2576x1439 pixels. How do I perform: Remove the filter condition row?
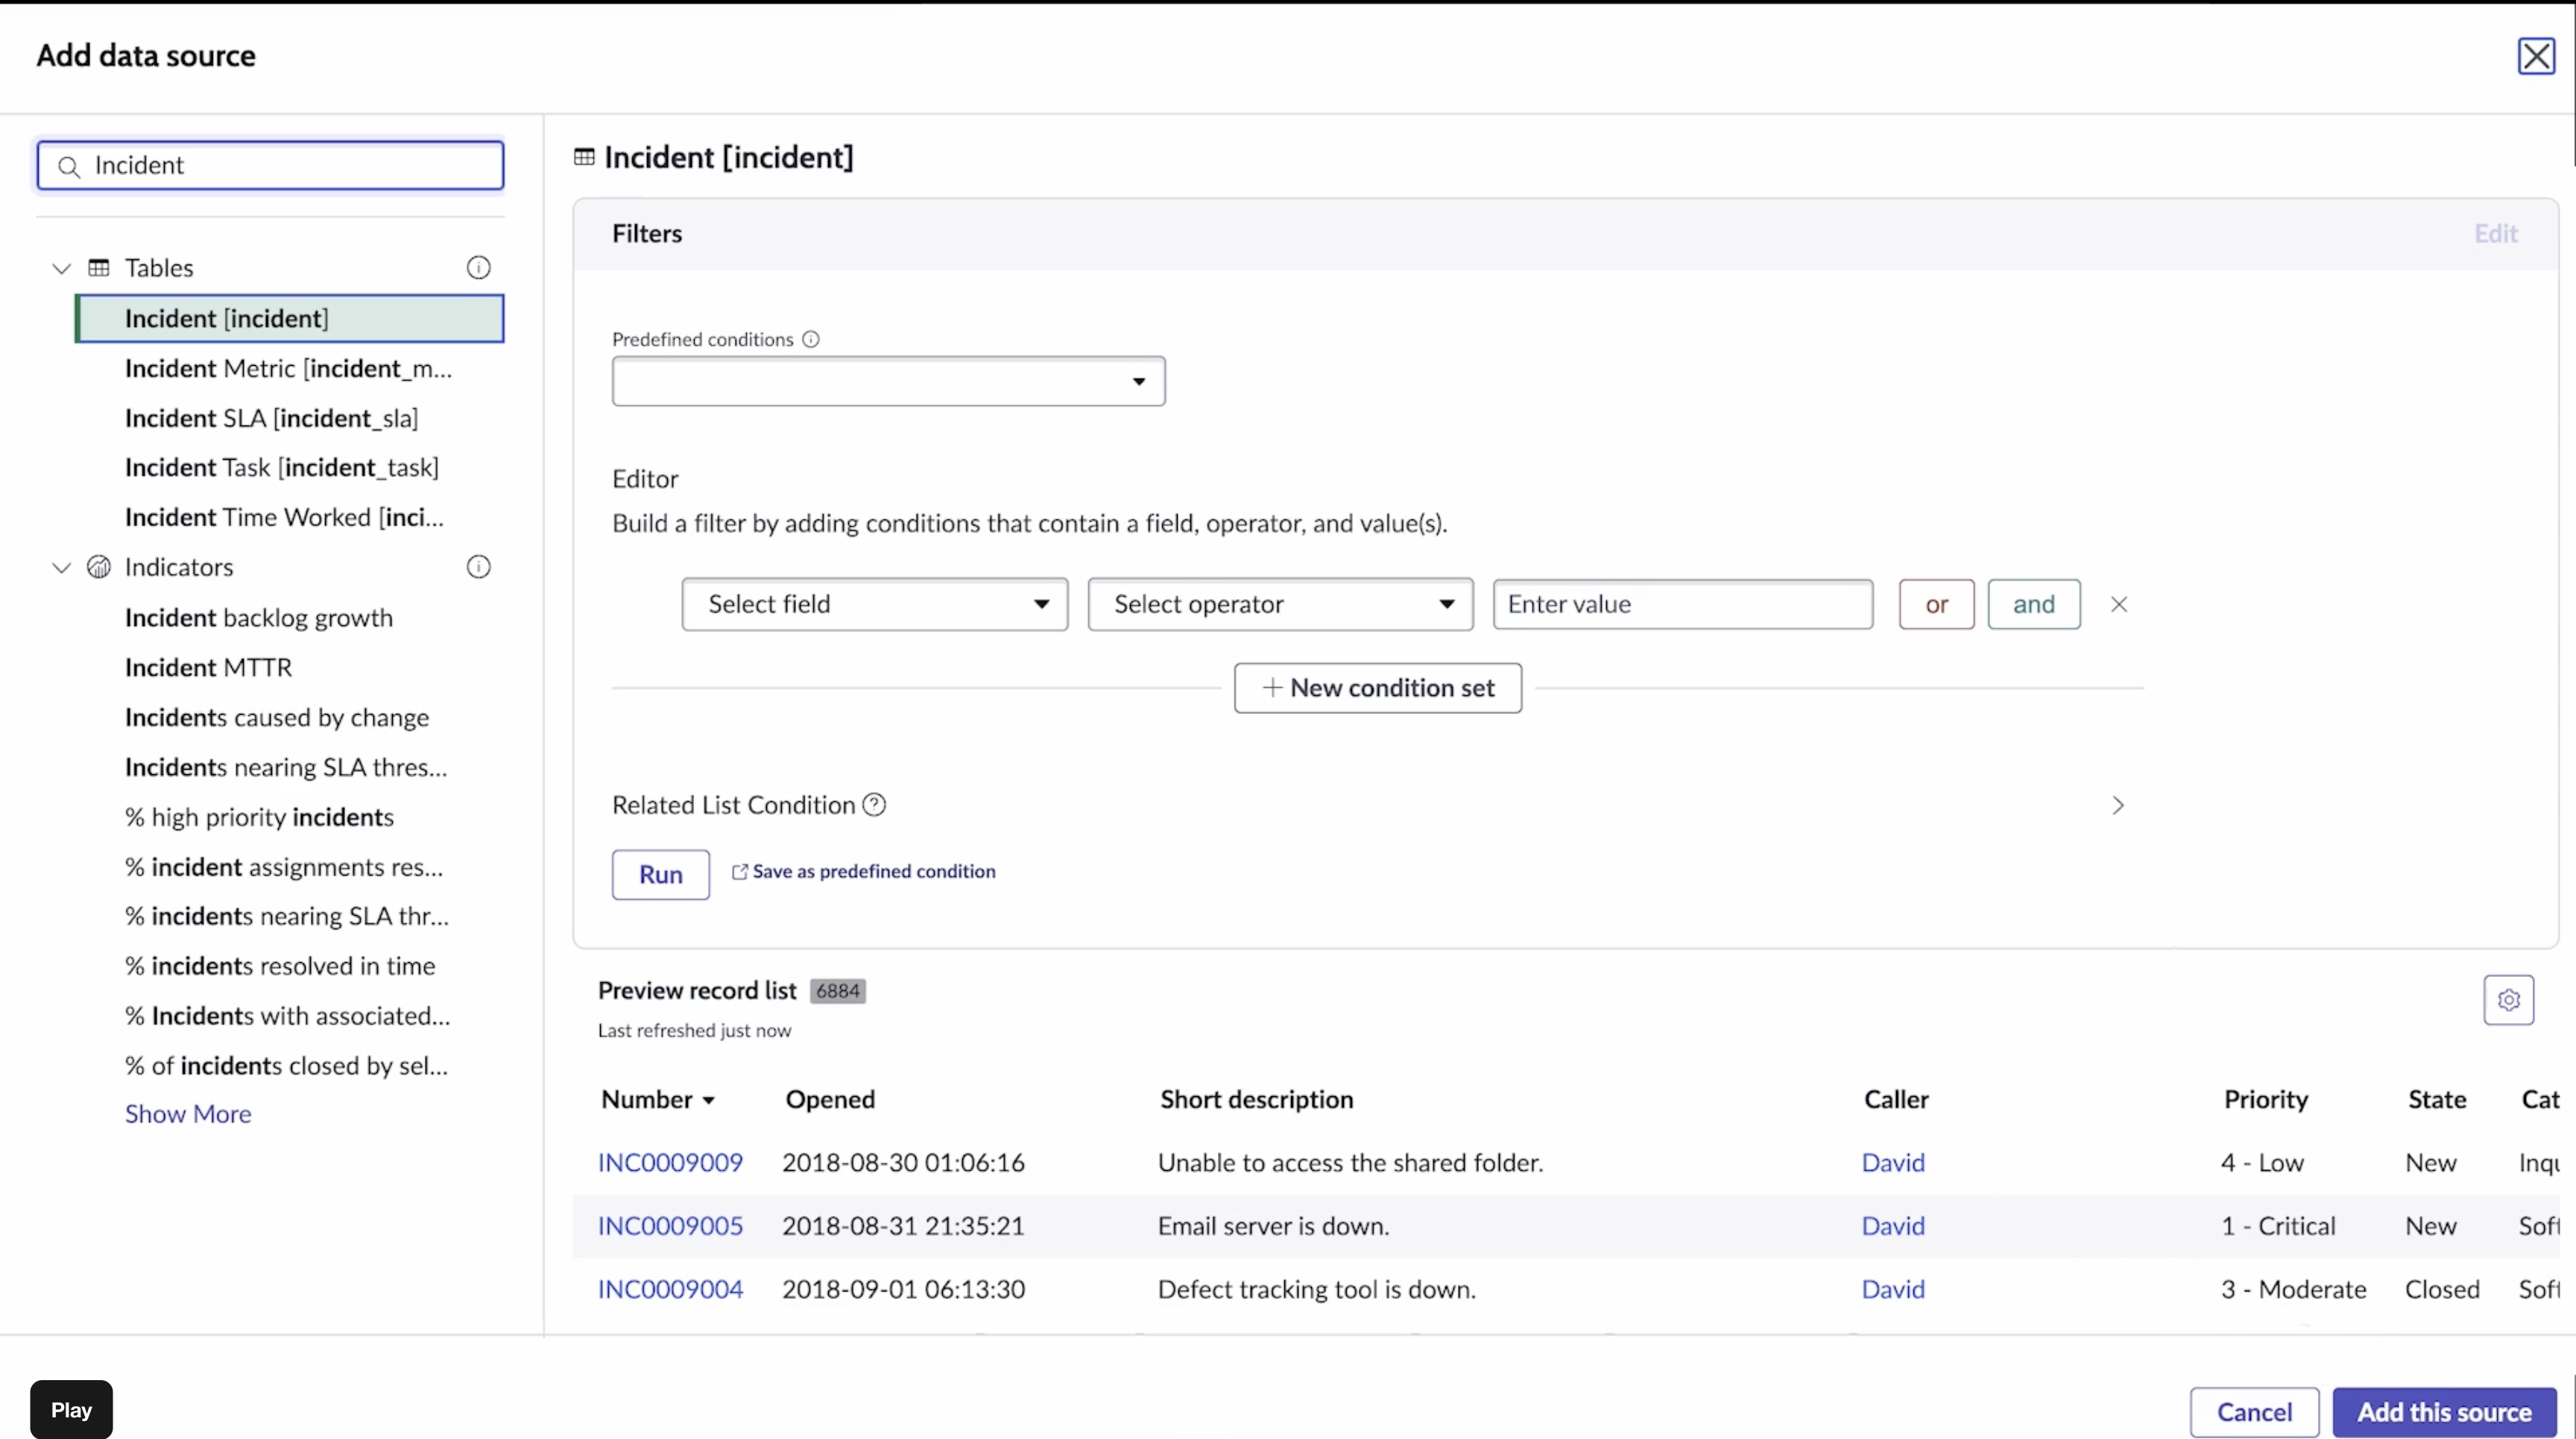tap(2118, 604)
